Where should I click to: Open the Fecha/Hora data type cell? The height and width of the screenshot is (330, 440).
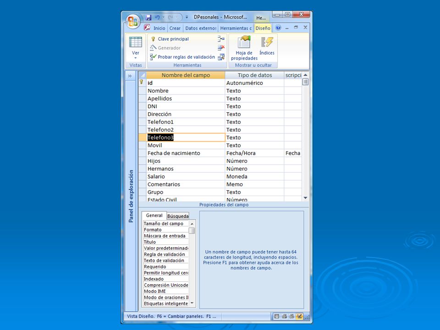[x=254, y=153]
